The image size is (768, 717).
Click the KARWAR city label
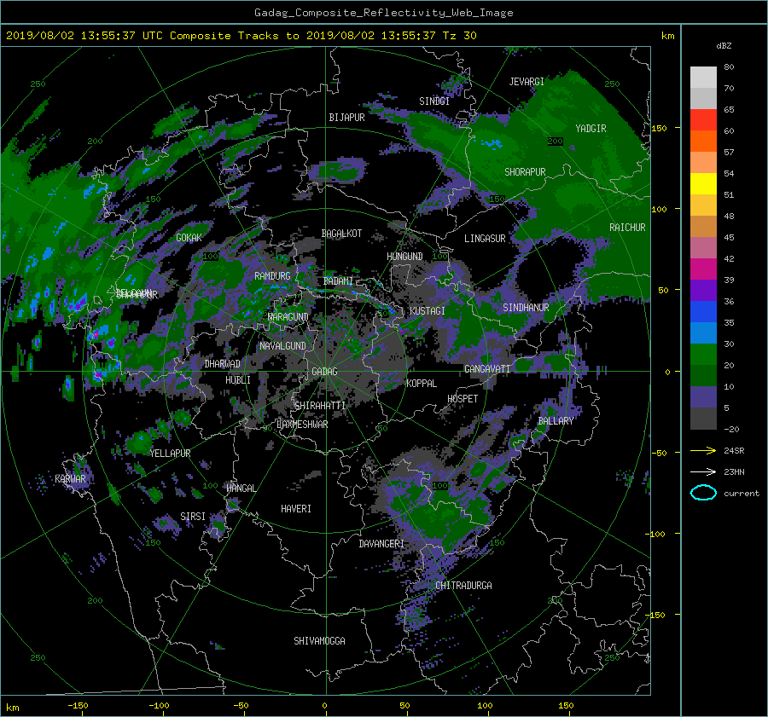[70, 479]
